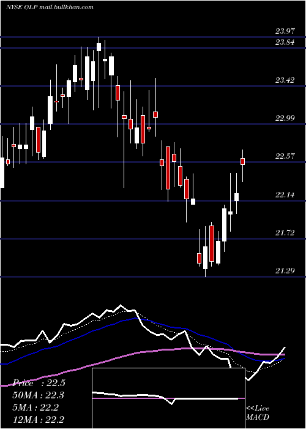The image size is (306, 429).
Task: Click the 12MA : 22.2 readout
Action: tap(39, 420)
